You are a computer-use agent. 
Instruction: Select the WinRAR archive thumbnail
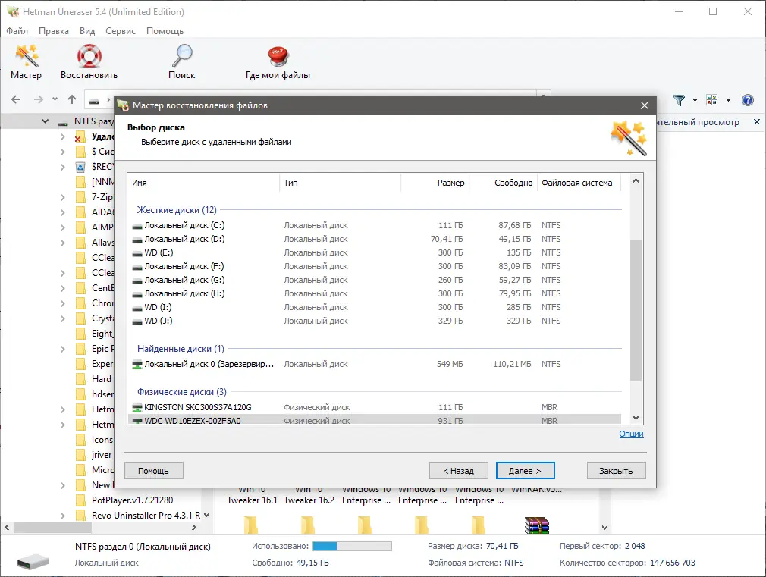point(537,525)
